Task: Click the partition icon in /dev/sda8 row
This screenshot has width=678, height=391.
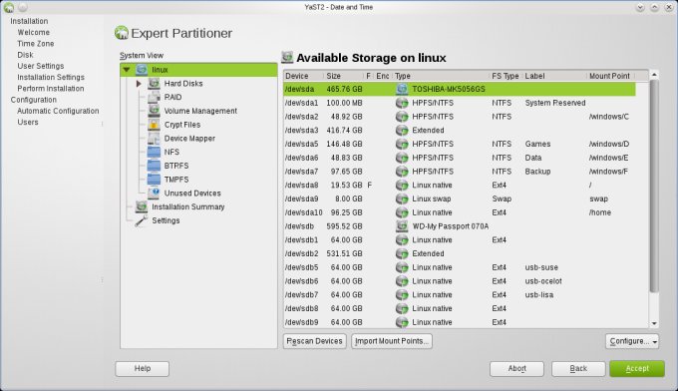Action: pyautogui.click(x=402, y=186)
